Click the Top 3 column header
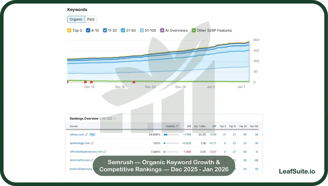Screen dimensions: 328x186 [223, 126]
